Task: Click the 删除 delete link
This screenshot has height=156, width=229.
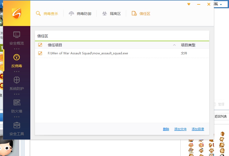Action: pos(166,129)
